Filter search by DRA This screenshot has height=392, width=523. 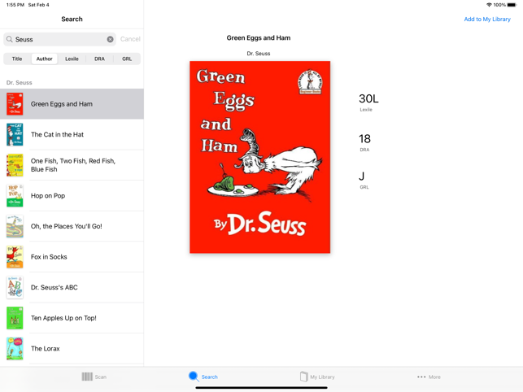(x=99, y=59)
